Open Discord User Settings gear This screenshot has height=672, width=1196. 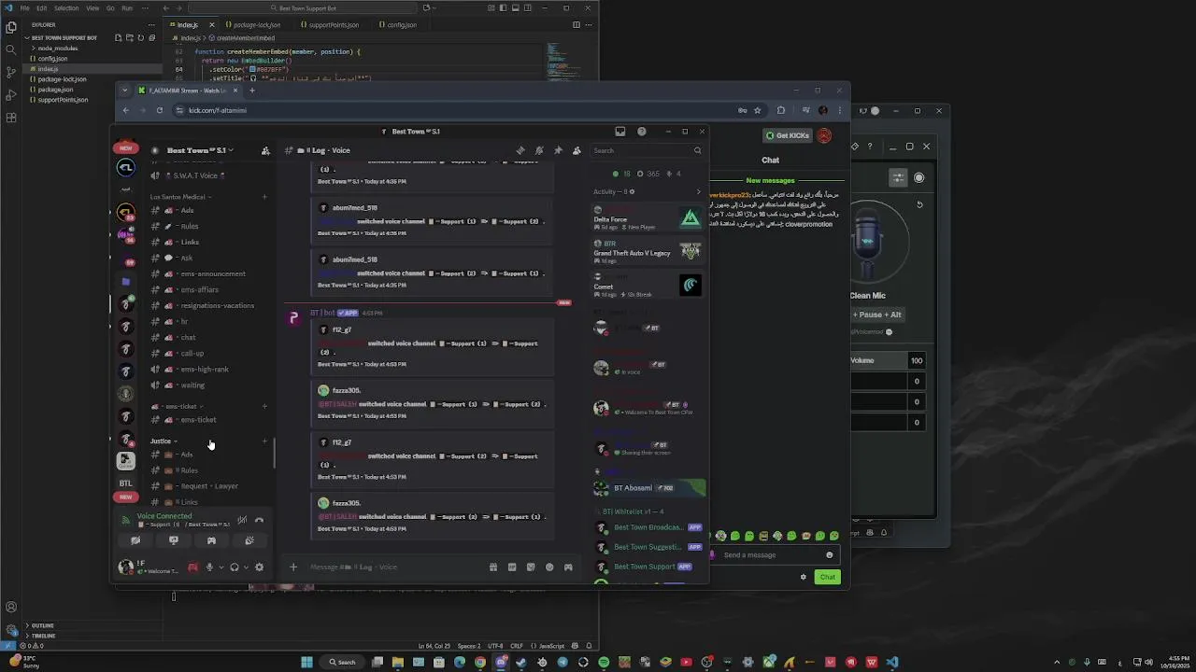tap(259, 567)
